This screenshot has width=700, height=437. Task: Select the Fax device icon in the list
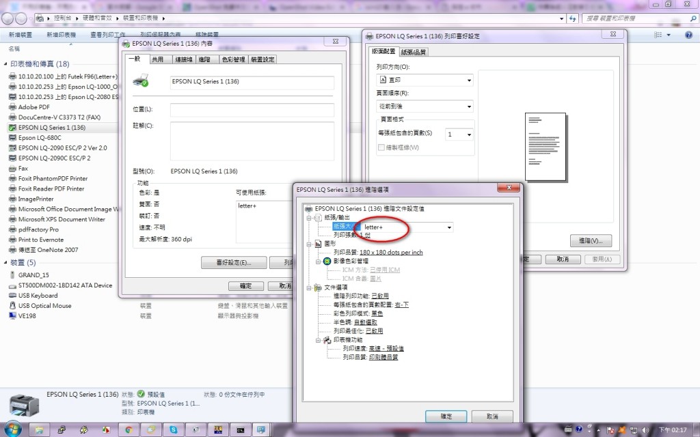tap(12, 169)
